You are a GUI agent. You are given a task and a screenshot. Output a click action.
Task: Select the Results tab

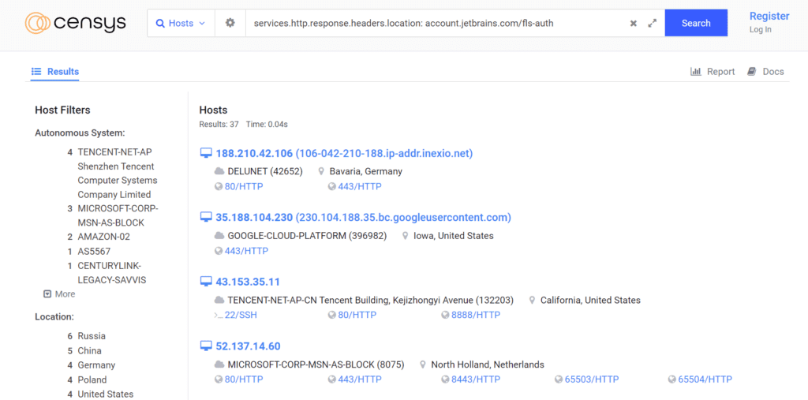tap(55, 72)
